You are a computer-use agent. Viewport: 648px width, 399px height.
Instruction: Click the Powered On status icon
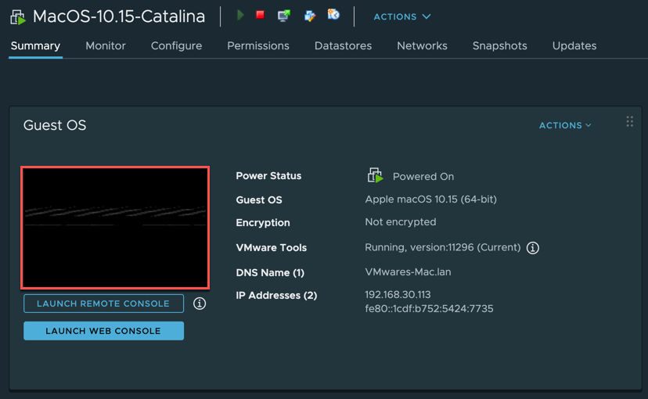(375, 176)
